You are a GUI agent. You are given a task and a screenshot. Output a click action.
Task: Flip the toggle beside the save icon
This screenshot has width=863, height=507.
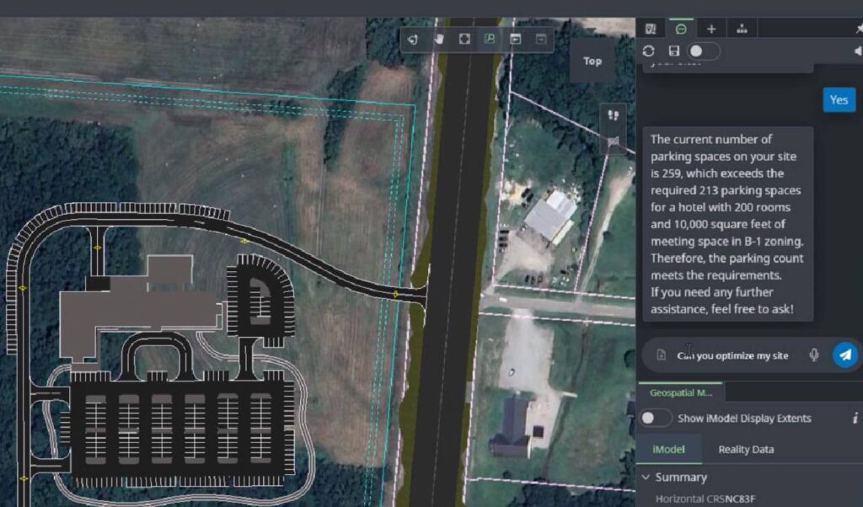704,51
